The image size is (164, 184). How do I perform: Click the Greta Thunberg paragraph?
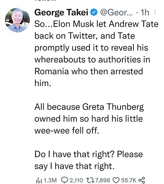[x=89, y=118]
